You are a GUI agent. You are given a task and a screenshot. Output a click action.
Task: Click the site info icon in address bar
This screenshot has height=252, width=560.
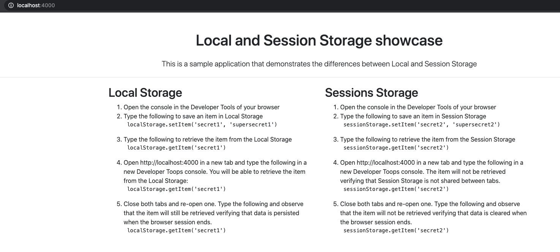pos(11,5)
